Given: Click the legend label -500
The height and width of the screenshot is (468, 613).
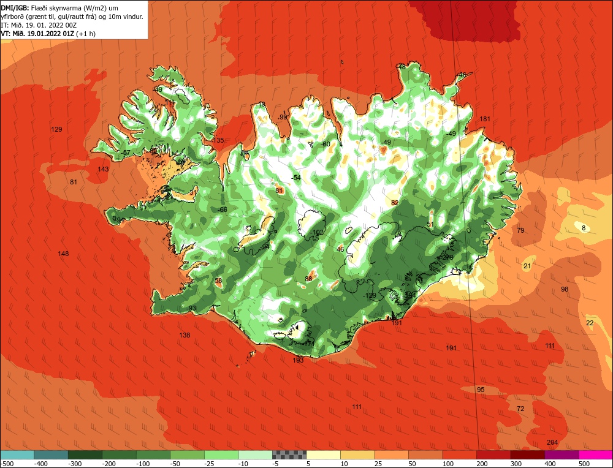Looking at the screenshot, I should [x=7, y=463].
